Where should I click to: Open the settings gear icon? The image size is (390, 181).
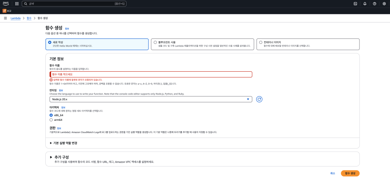384,3
